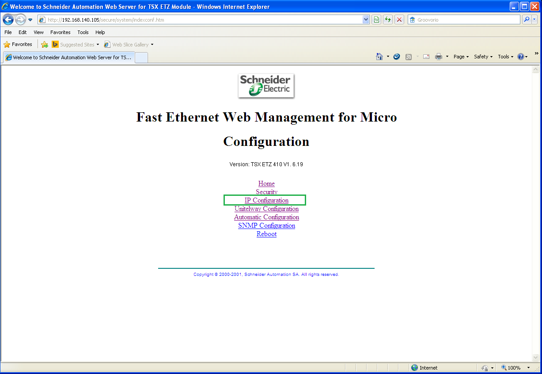Open the search provider dropdown arrow
Image resolution: width=542 pixels, height=374 pixels.
(534, 20)
